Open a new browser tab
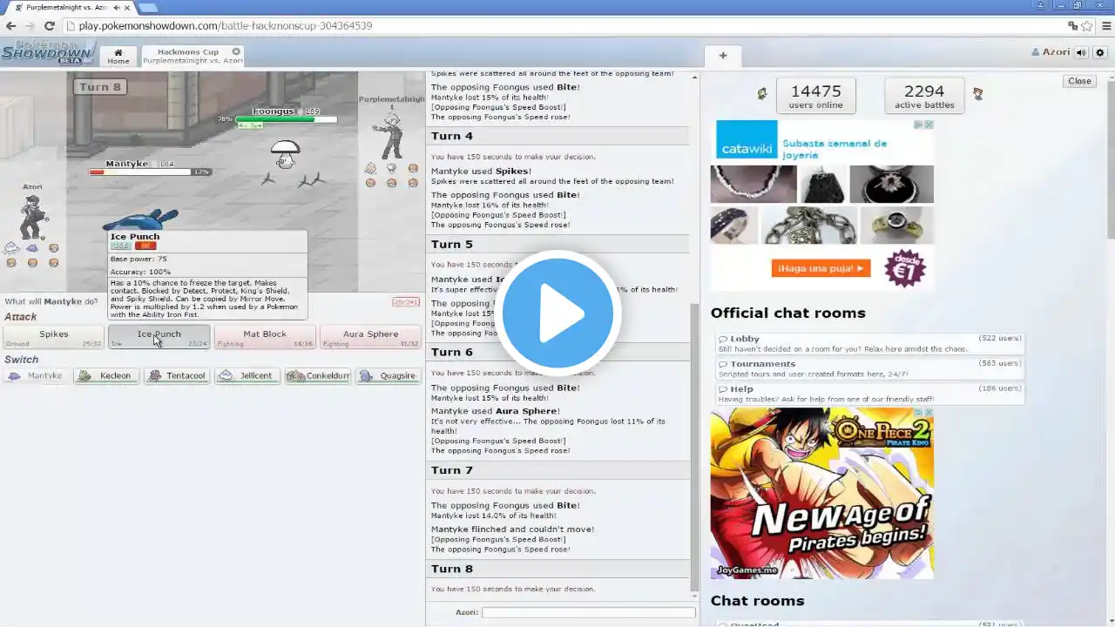The height and width of the screenshot is (627, 1115). pyautogui.click(x=148, y=8)
